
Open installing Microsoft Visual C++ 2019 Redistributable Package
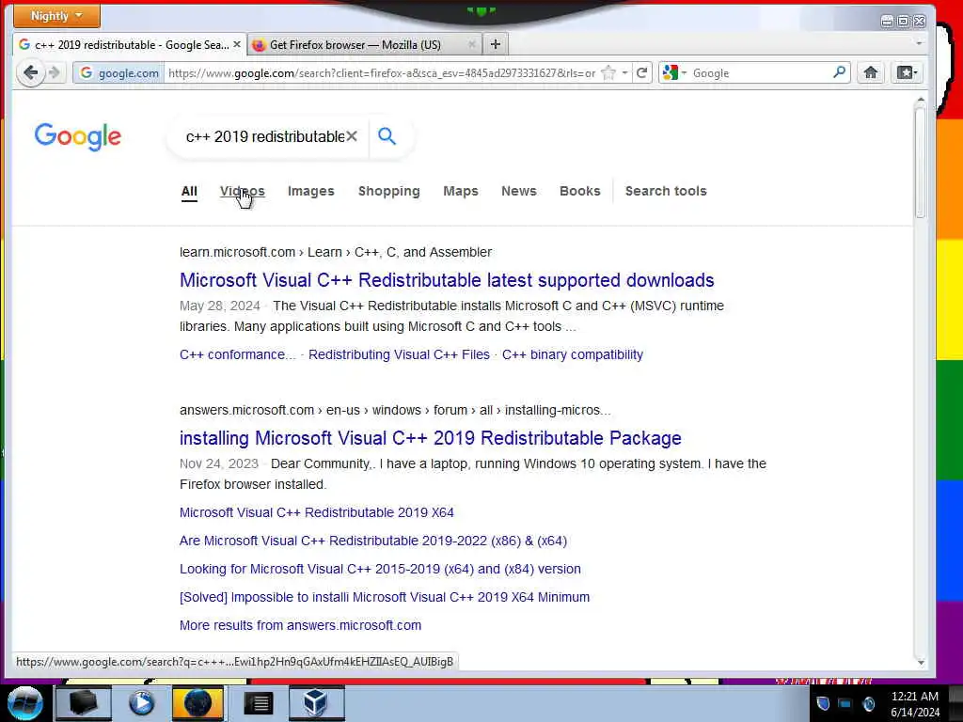click(430, 438)
